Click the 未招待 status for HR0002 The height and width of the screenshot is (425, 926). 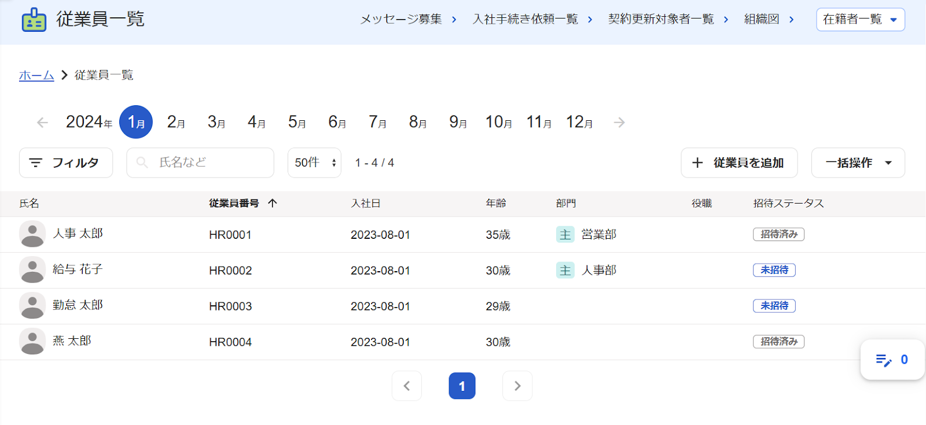[774, 270]
